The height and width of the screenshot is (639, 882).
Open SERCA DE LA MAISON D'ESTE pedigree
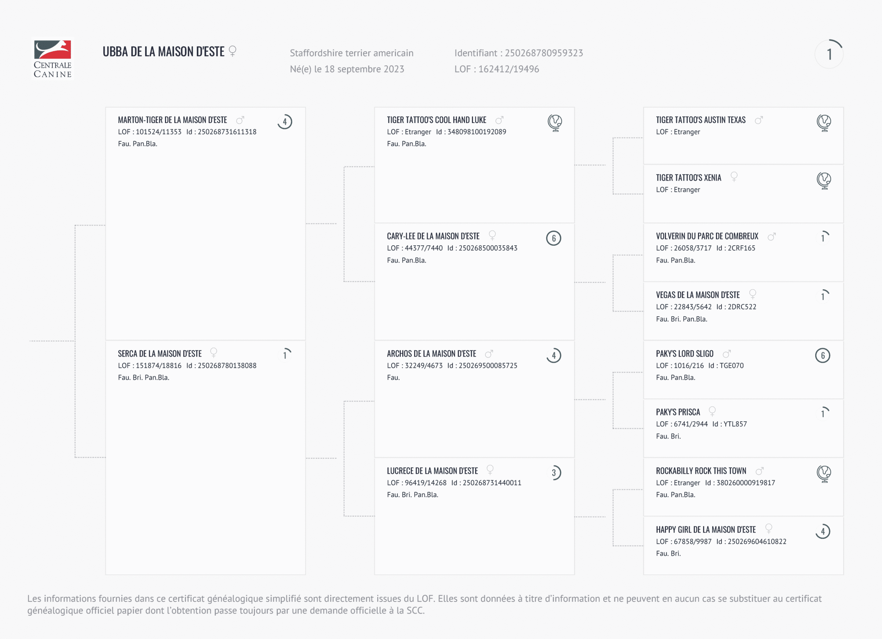[x=160, y=354]
